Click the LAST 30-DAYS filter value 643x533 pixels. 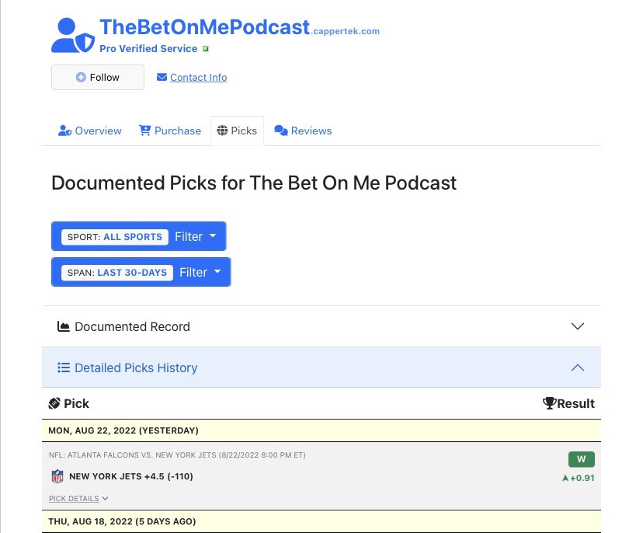click(x=132, y=273)
